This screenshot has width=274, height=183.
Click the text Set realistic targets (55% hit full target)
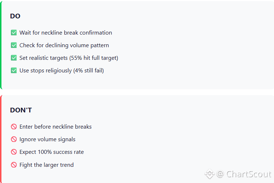[x=69, y=58]
